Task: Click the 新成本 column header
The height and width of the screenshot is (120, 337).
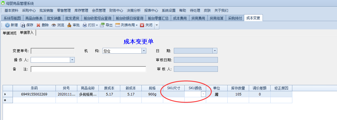Action: click(131, 88)
